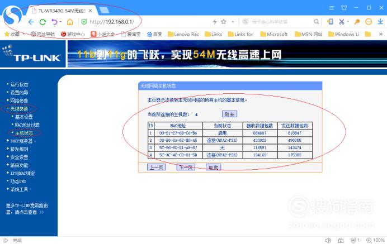Open the 100% zoom control

[376, 240]
